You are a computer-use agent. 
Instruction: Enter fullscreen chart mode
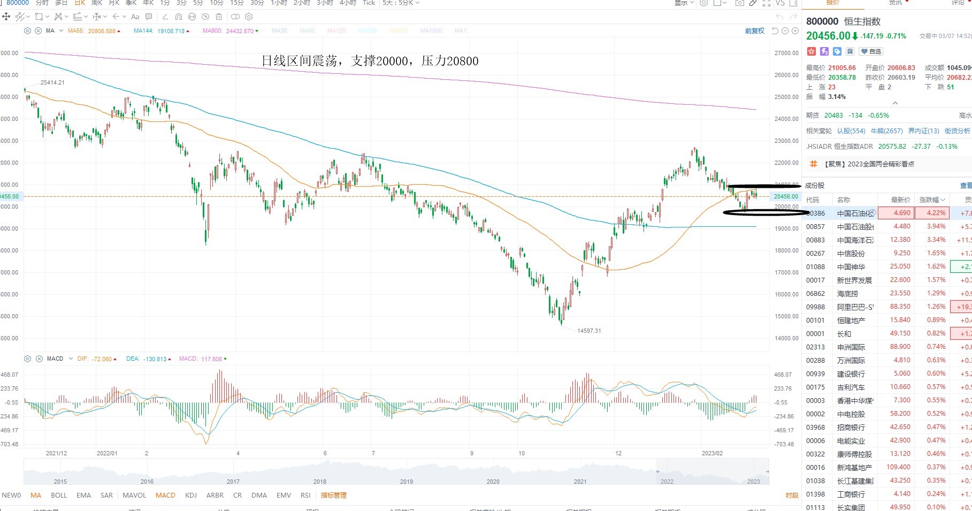767,3
